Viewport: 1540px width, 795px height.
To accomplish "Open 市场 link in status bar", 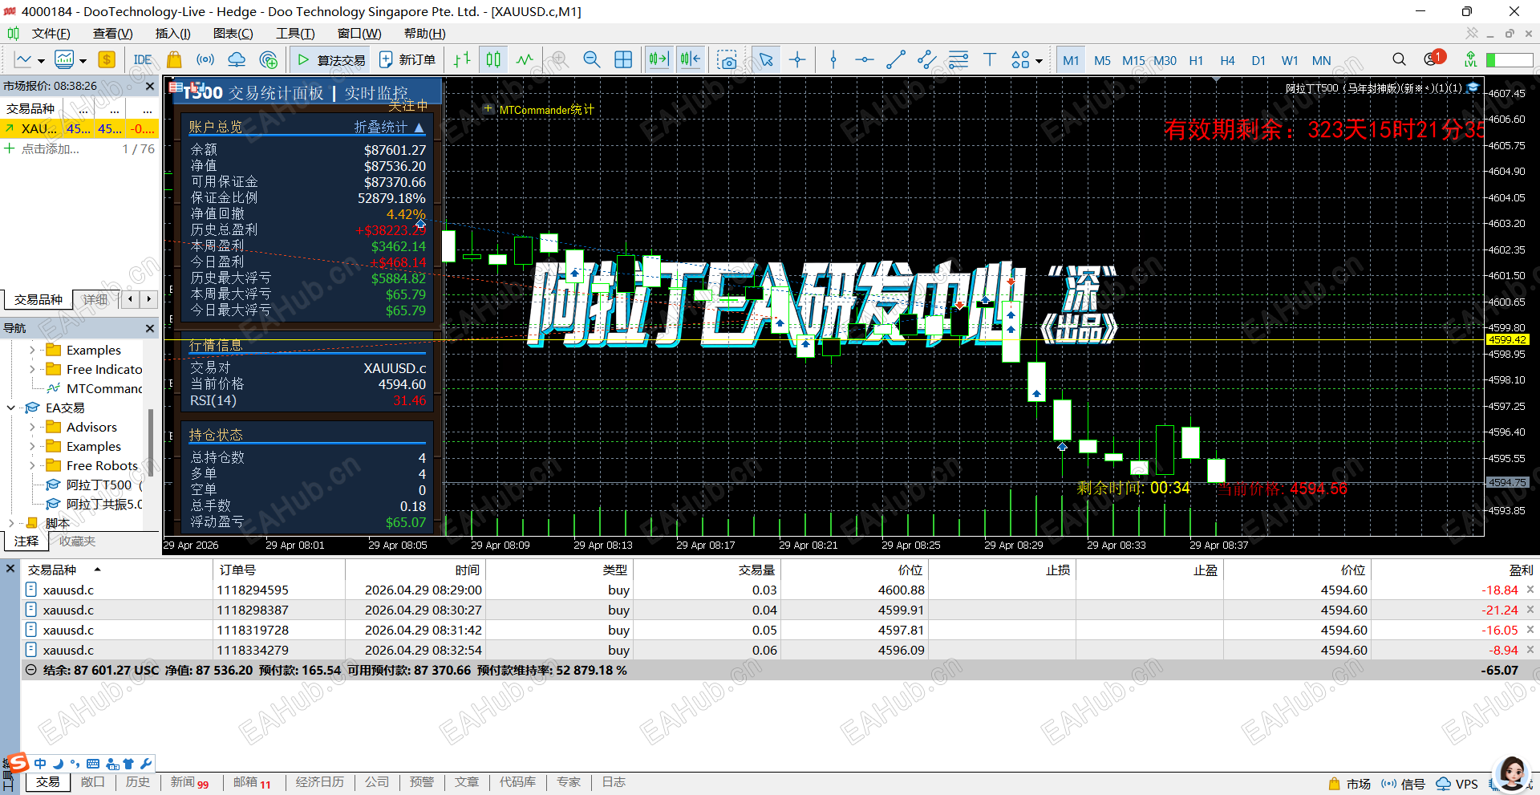I will coord(1349,784).
